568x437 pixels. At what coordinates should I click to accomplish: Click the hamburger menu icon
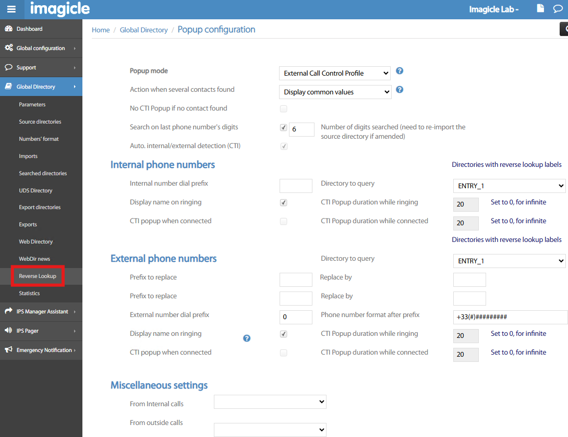tap(11, 9)
